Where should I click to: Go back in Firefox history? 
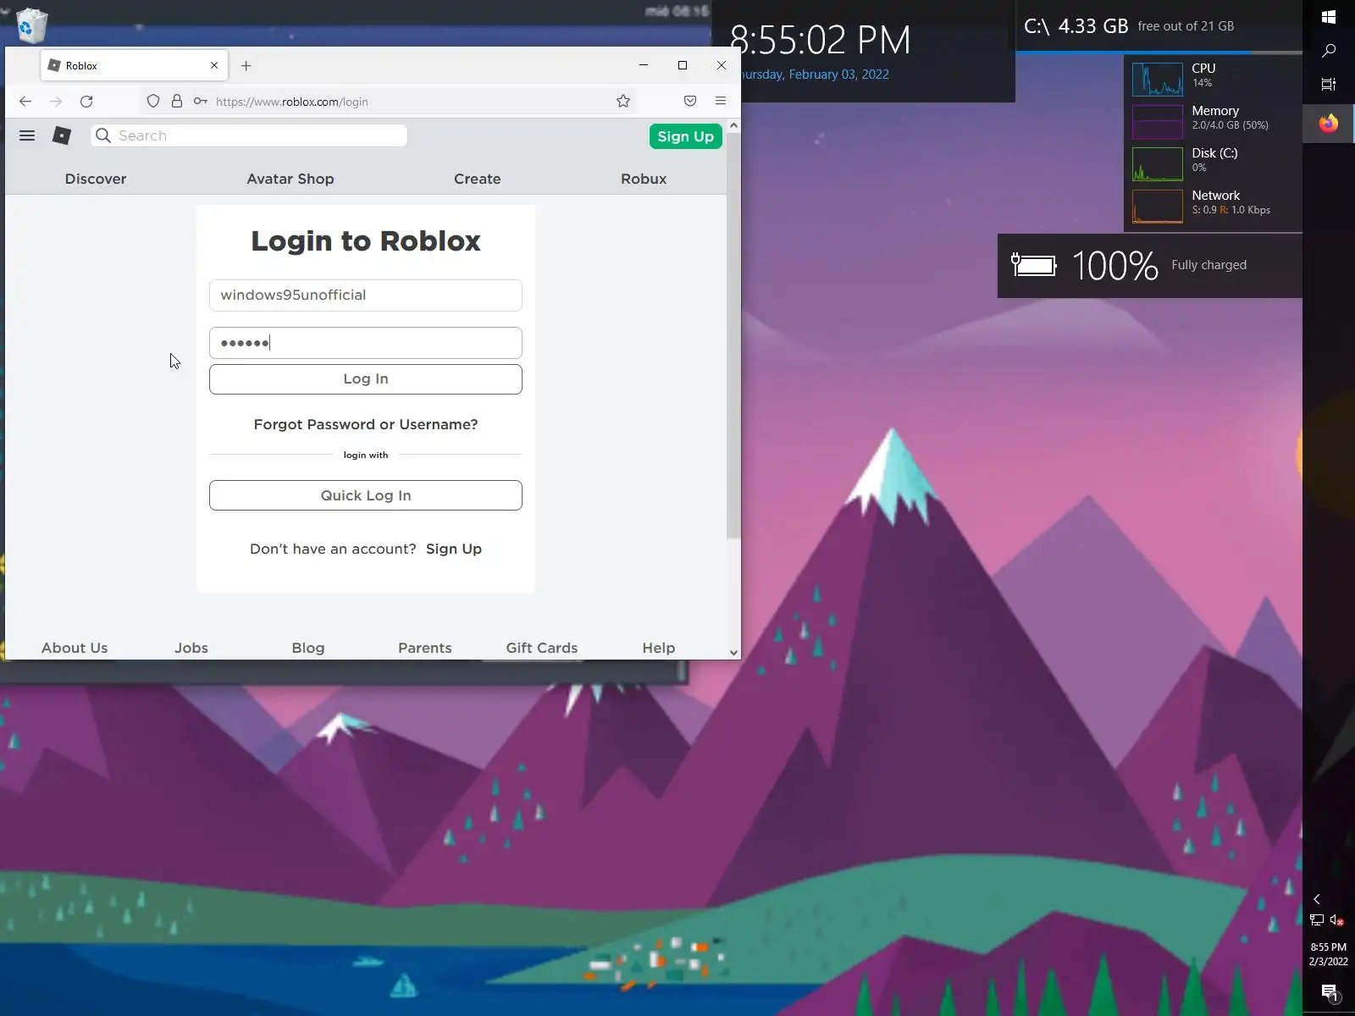click(x=25, y=102)
